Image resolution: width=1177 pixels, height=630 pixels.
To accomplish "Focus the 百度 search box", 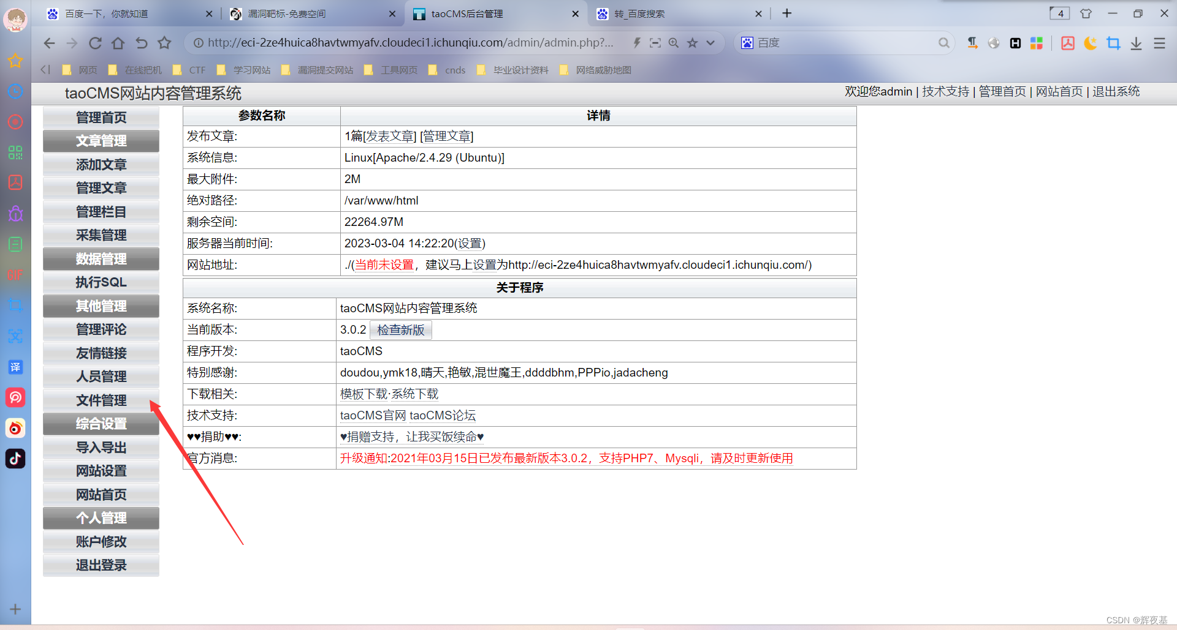I will (x=846, y=43).
